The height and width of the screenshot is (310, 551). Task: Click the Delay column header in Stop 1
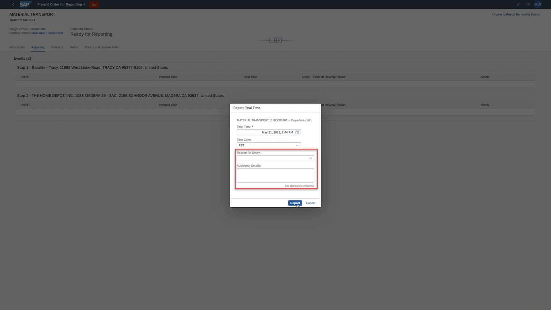point(306,77)
